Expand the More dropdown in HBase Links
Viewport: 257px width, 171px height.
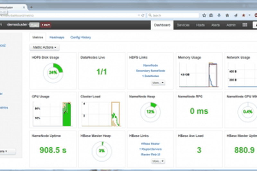(x=158, y=161)
